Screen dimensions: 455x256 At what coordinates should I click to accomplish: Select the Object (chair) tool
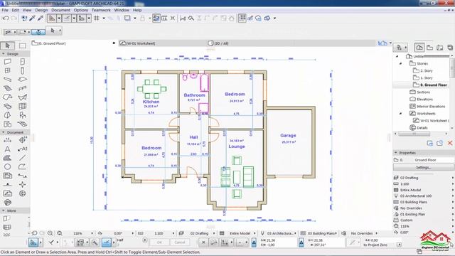click(x=22, y=115)
